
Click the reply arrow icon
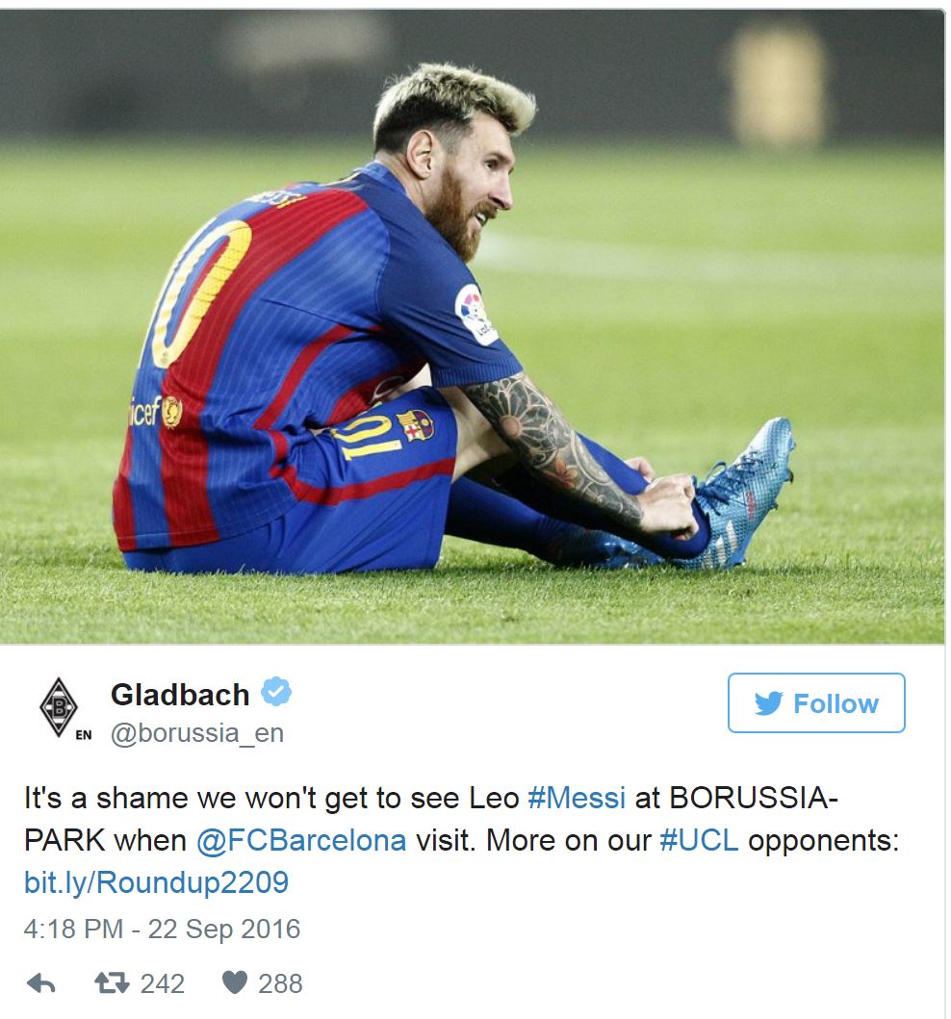tap(40, 982)
